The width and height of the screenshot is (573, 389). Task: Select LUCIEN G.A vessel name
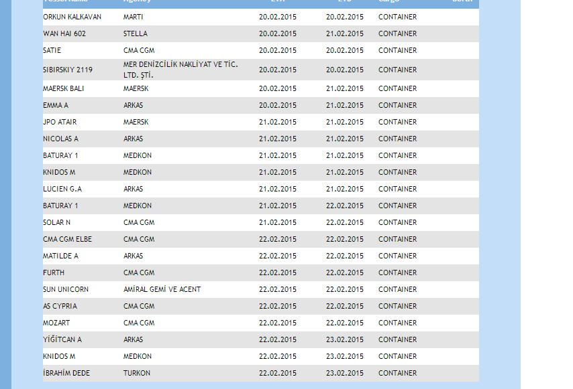(x=62, y=189)
